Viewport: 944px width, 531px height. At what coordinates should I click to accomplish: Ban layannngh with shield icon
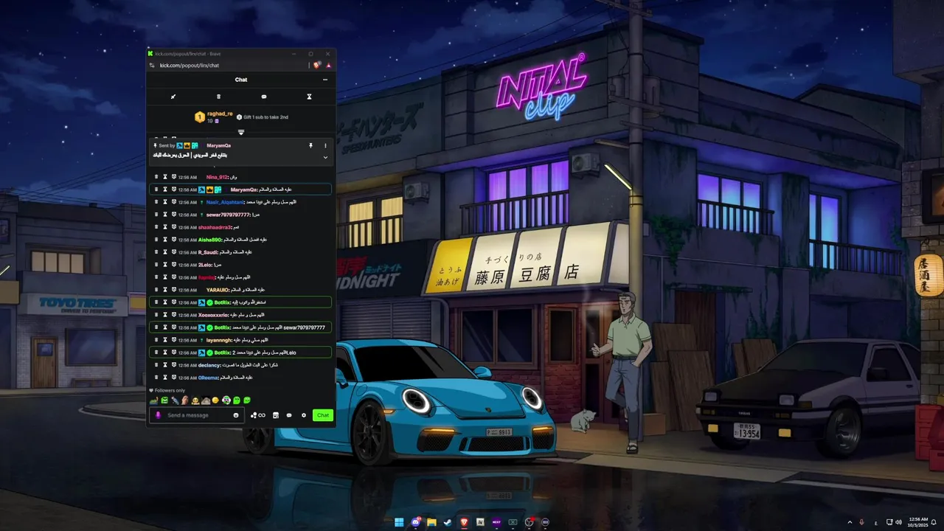coord(174,340)
